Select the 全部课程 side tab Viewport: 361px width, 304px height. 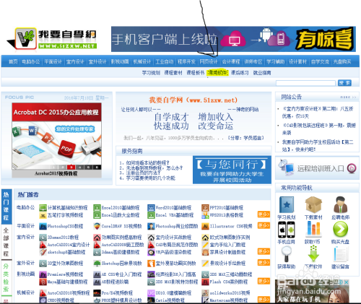click(x=6, y=242)
